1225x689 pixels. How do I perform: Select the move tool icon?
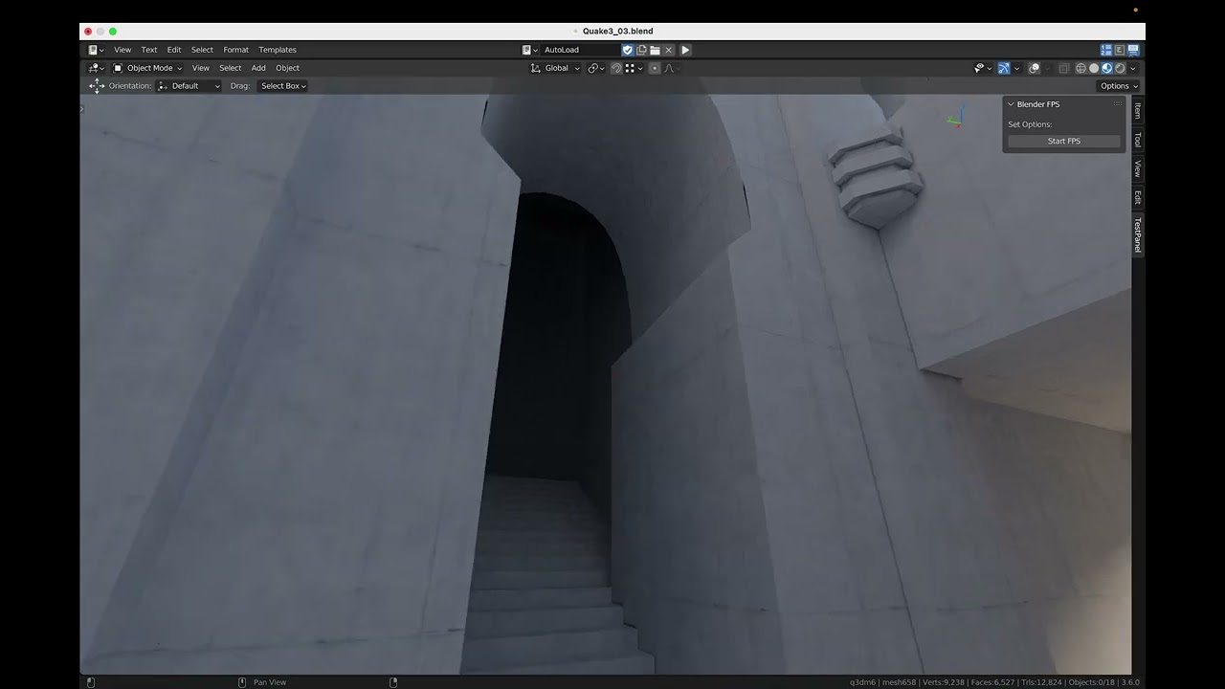tap(97, 86)
